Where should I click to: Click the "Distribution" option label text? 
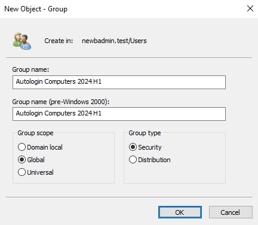(154, 160)
